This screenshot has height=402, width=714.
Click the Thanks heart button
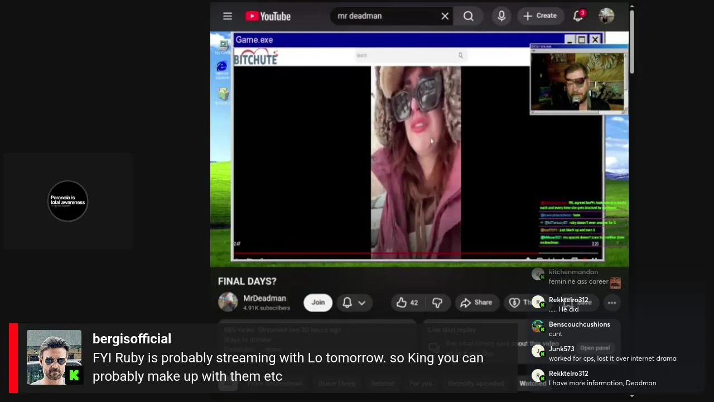(x=519, y=303)
